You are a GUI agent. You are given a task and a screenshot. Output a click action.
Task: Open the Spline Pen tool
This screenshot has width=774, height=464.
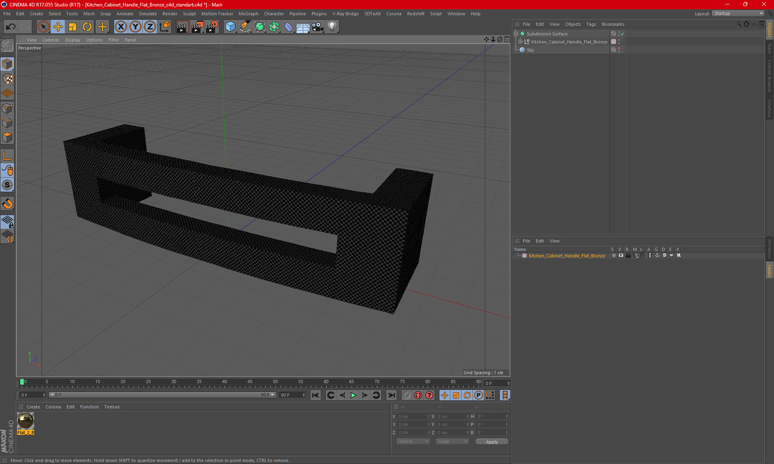(x=245, y=27)
